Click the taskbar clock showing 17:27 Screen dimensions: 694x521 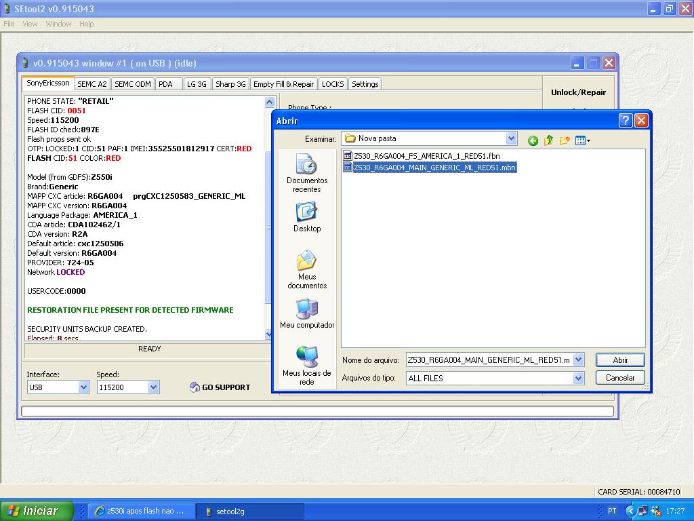[675, 511]
